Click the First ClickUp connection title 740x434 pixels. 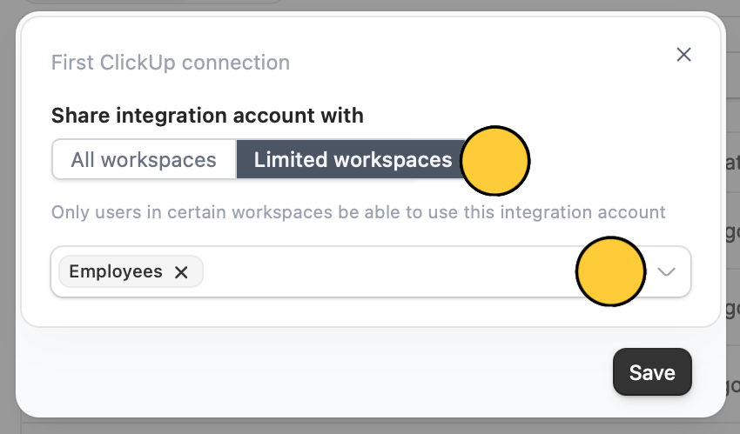pos(171,63)
